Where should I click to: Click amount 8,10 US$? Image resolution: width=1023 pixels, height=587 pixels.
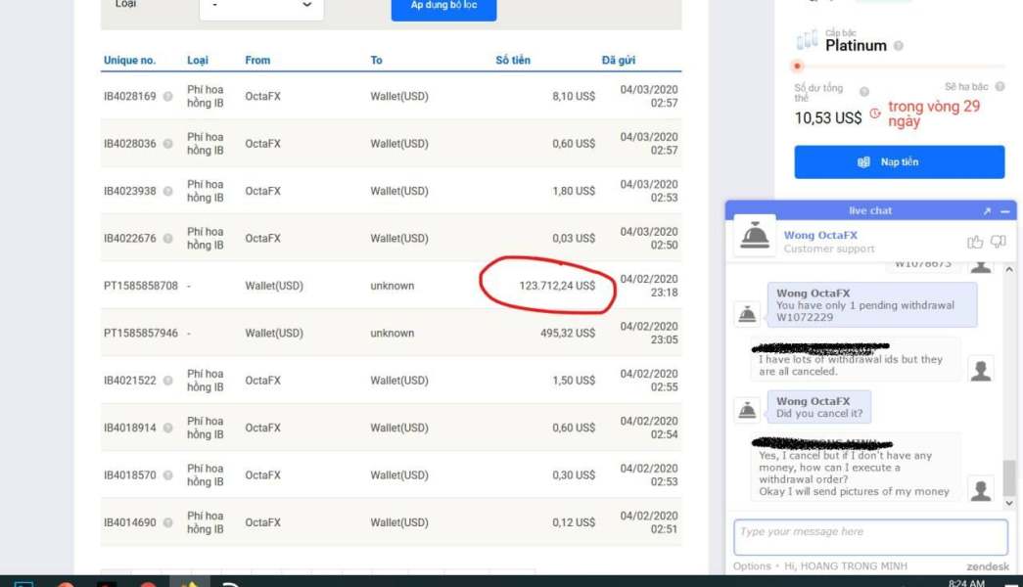[x=574, y=97]
